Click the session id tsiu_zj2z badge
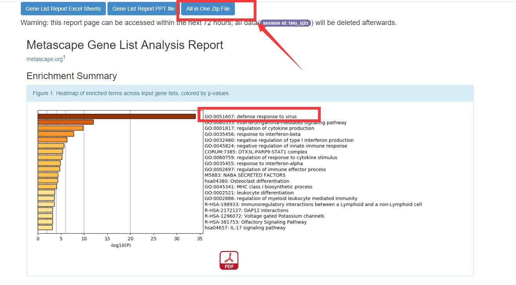This screenshot has width=516, height=285. point(286,23)
